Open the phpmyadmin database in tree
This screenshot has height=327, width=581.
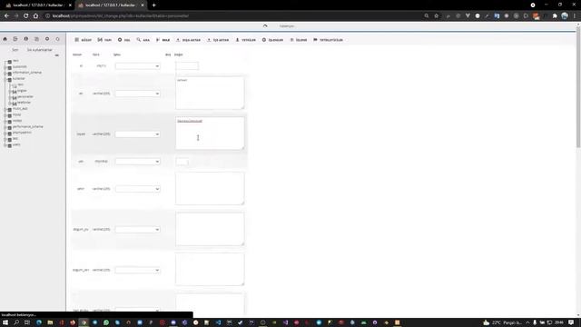[x=22, y=133]
